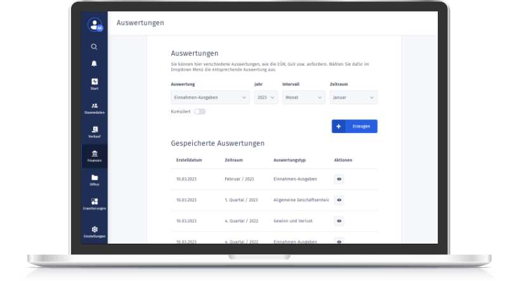Image resolution: width=519 pixels, height=281 pixels.
Task: Click the Zeitraum table column header
Action: pyautogui.click(x=233, y=160)
